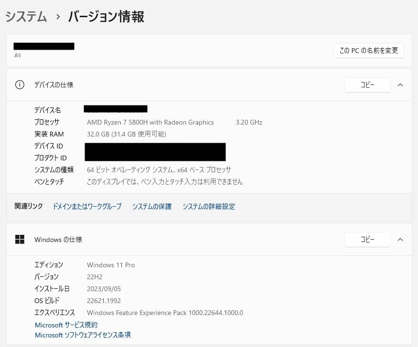The image size is (418, 347).
Task: Click the info icon beside デバイスの仕様
Action: [x=20, y=85]
